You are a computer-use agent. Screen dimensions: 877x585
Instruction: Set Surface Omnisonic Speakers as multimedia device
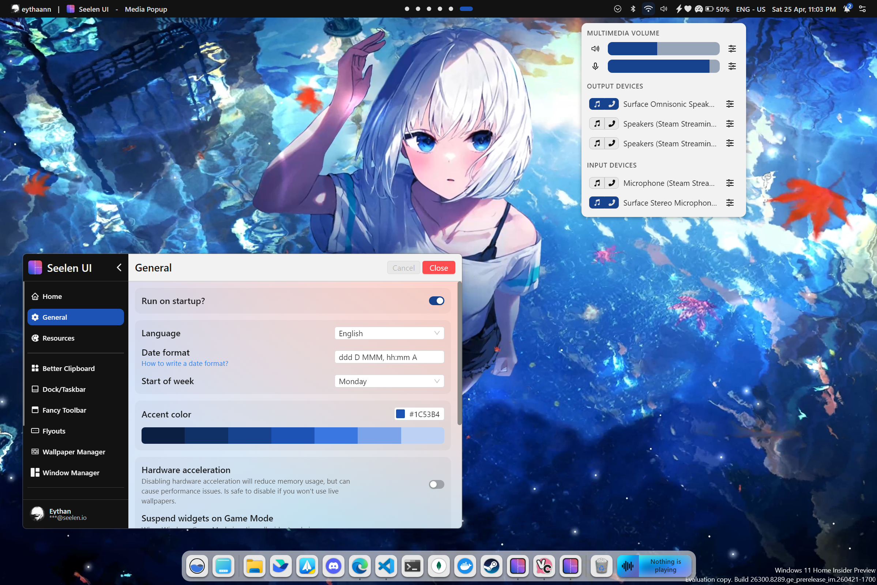click(x=596, y=104)
